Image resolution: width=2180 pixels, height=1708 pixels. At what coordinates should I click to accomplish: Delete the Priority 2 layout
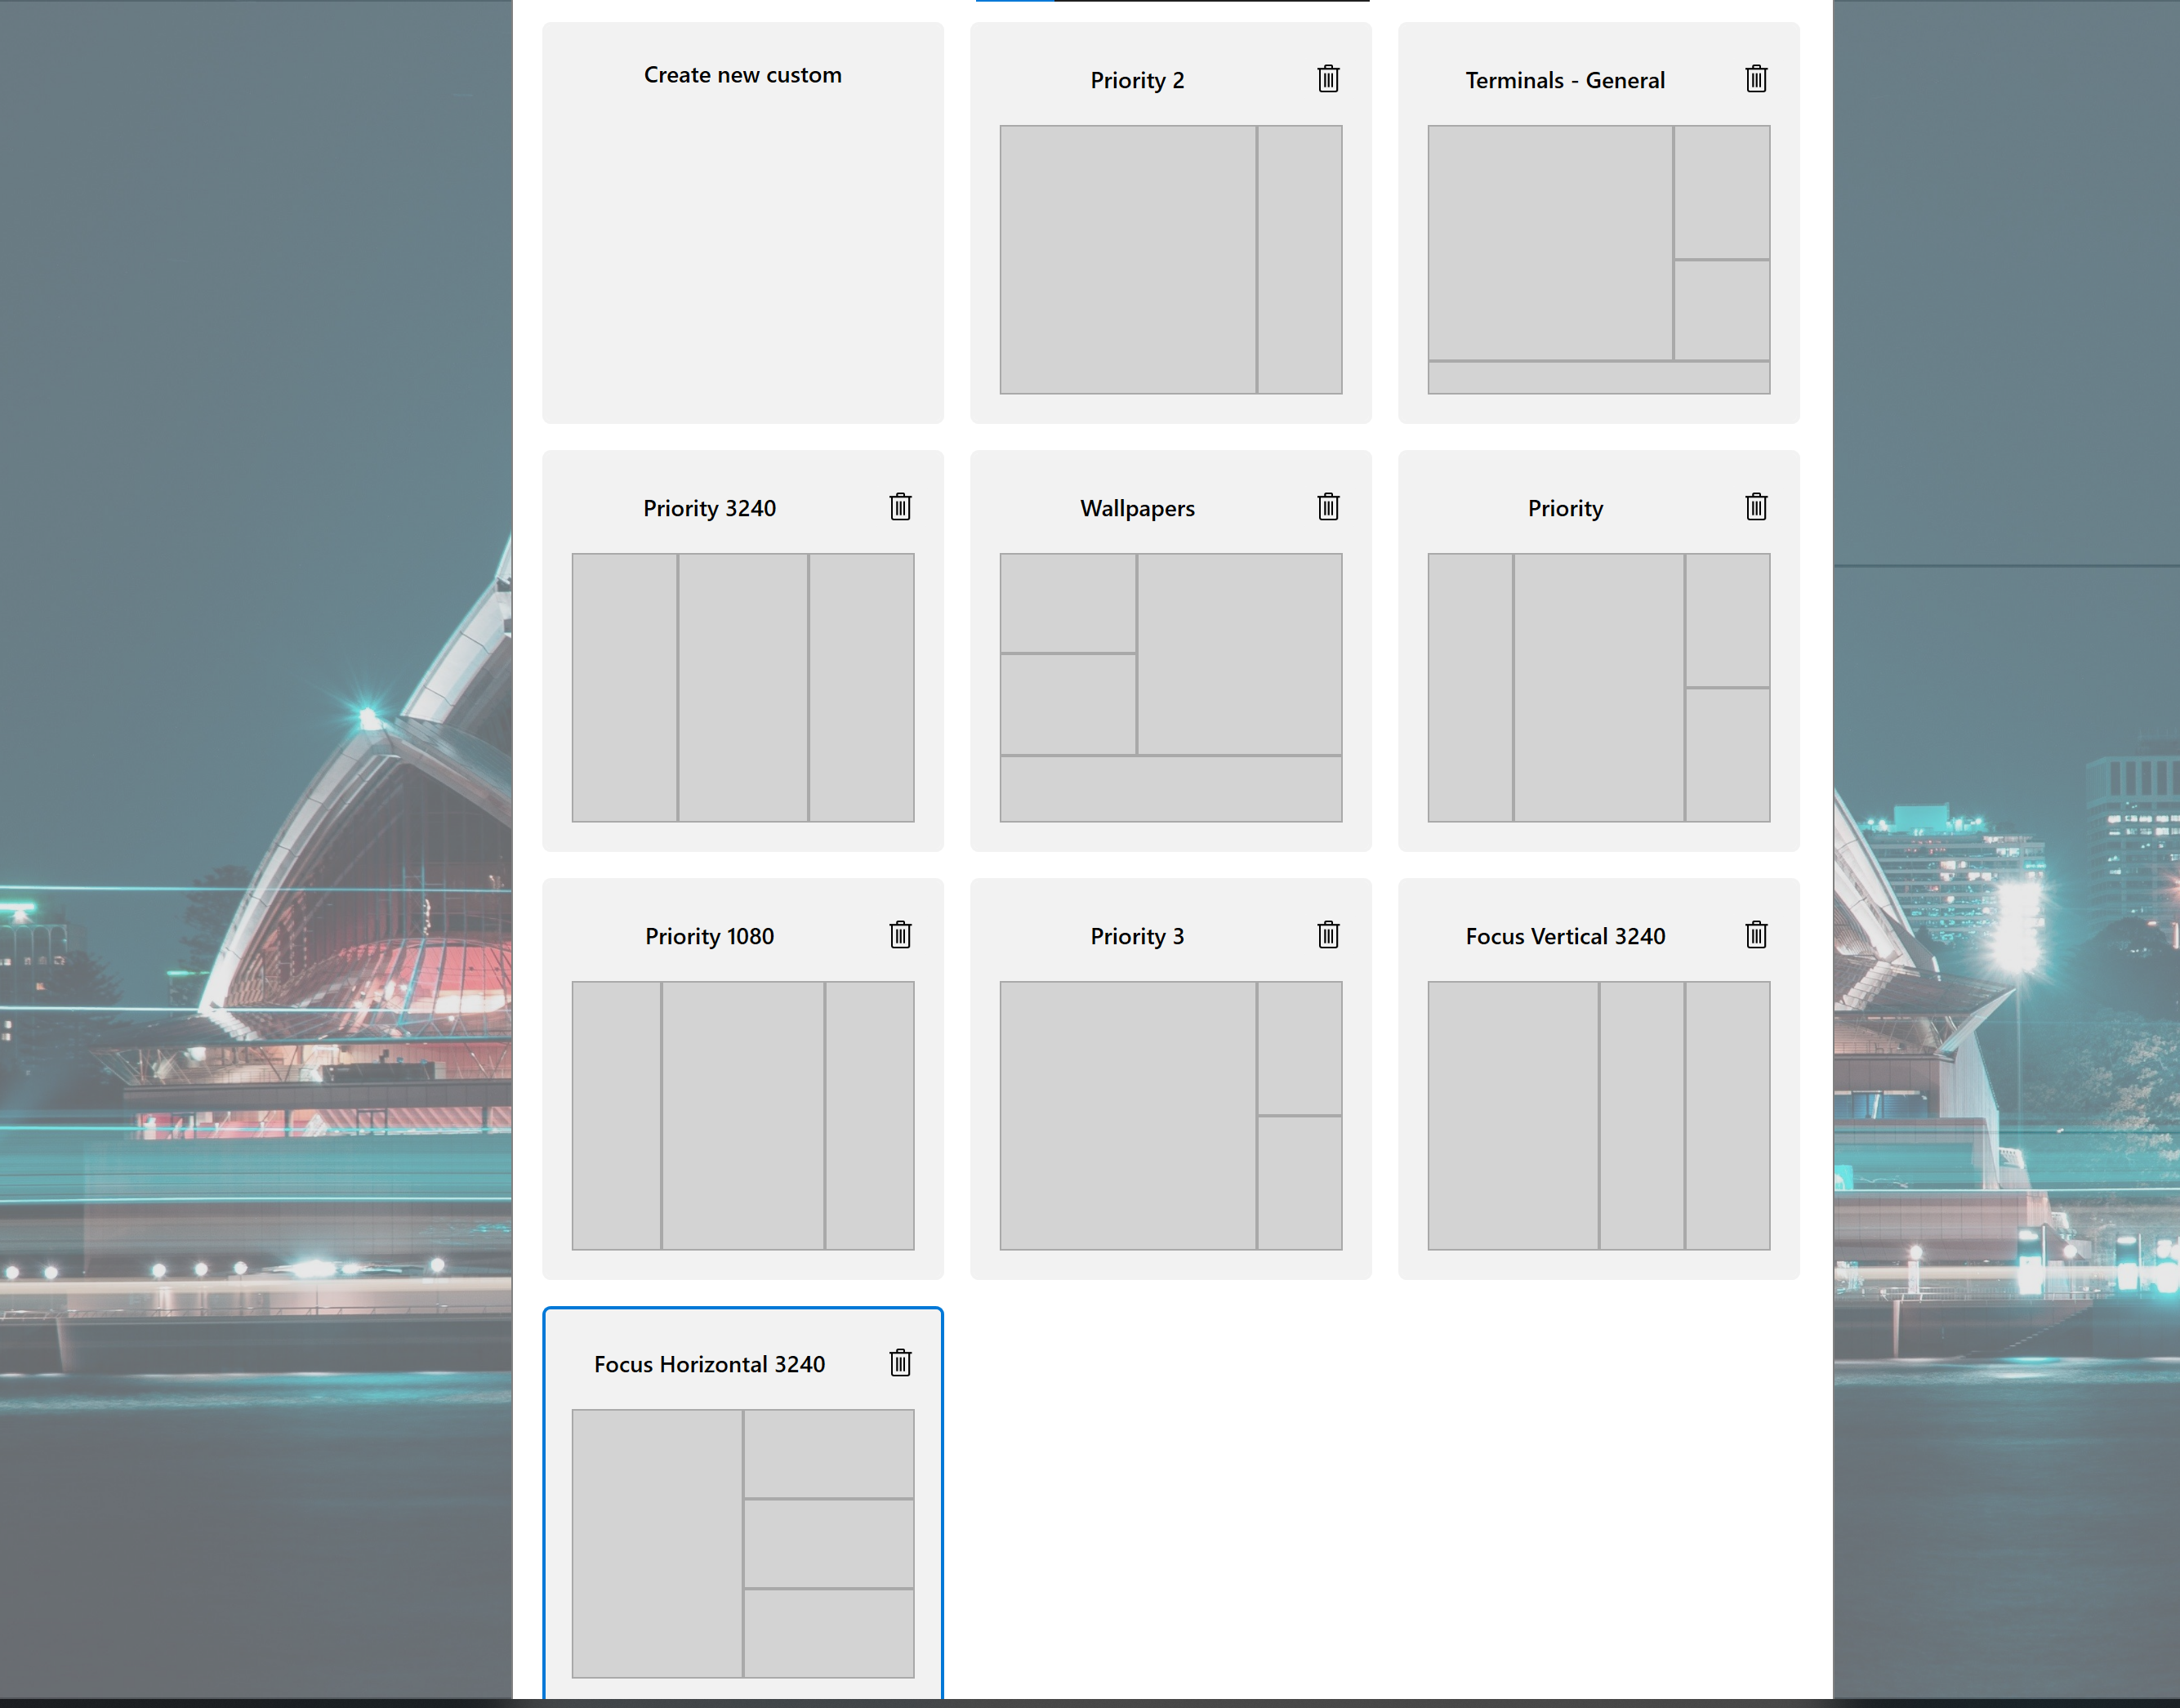click(1328, 79)
